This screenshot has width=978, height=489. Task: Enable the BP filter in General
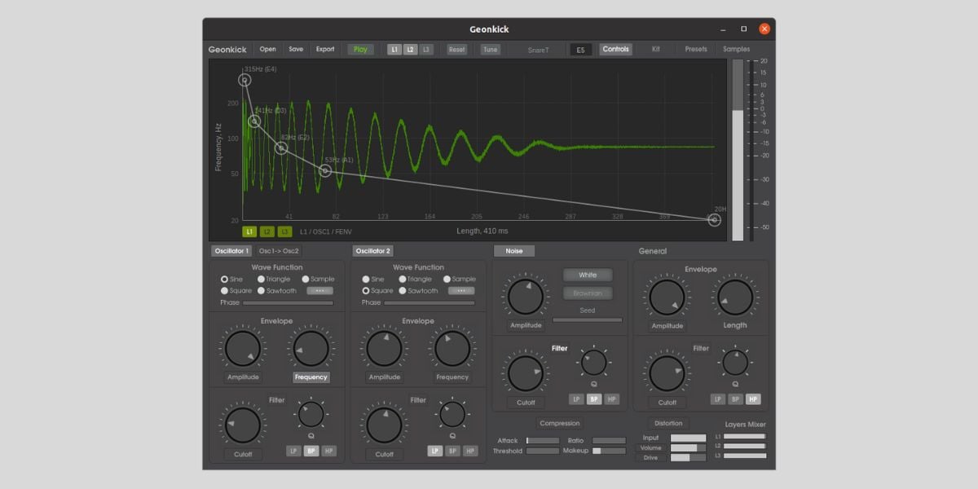(735, 399)
